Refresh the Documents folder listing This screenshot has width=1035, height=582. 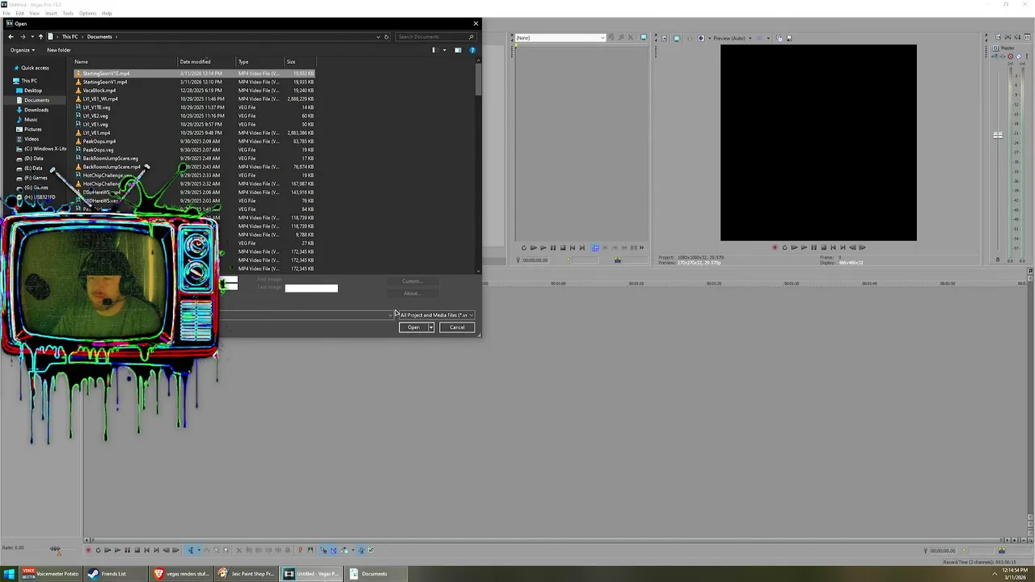[387, 36]
